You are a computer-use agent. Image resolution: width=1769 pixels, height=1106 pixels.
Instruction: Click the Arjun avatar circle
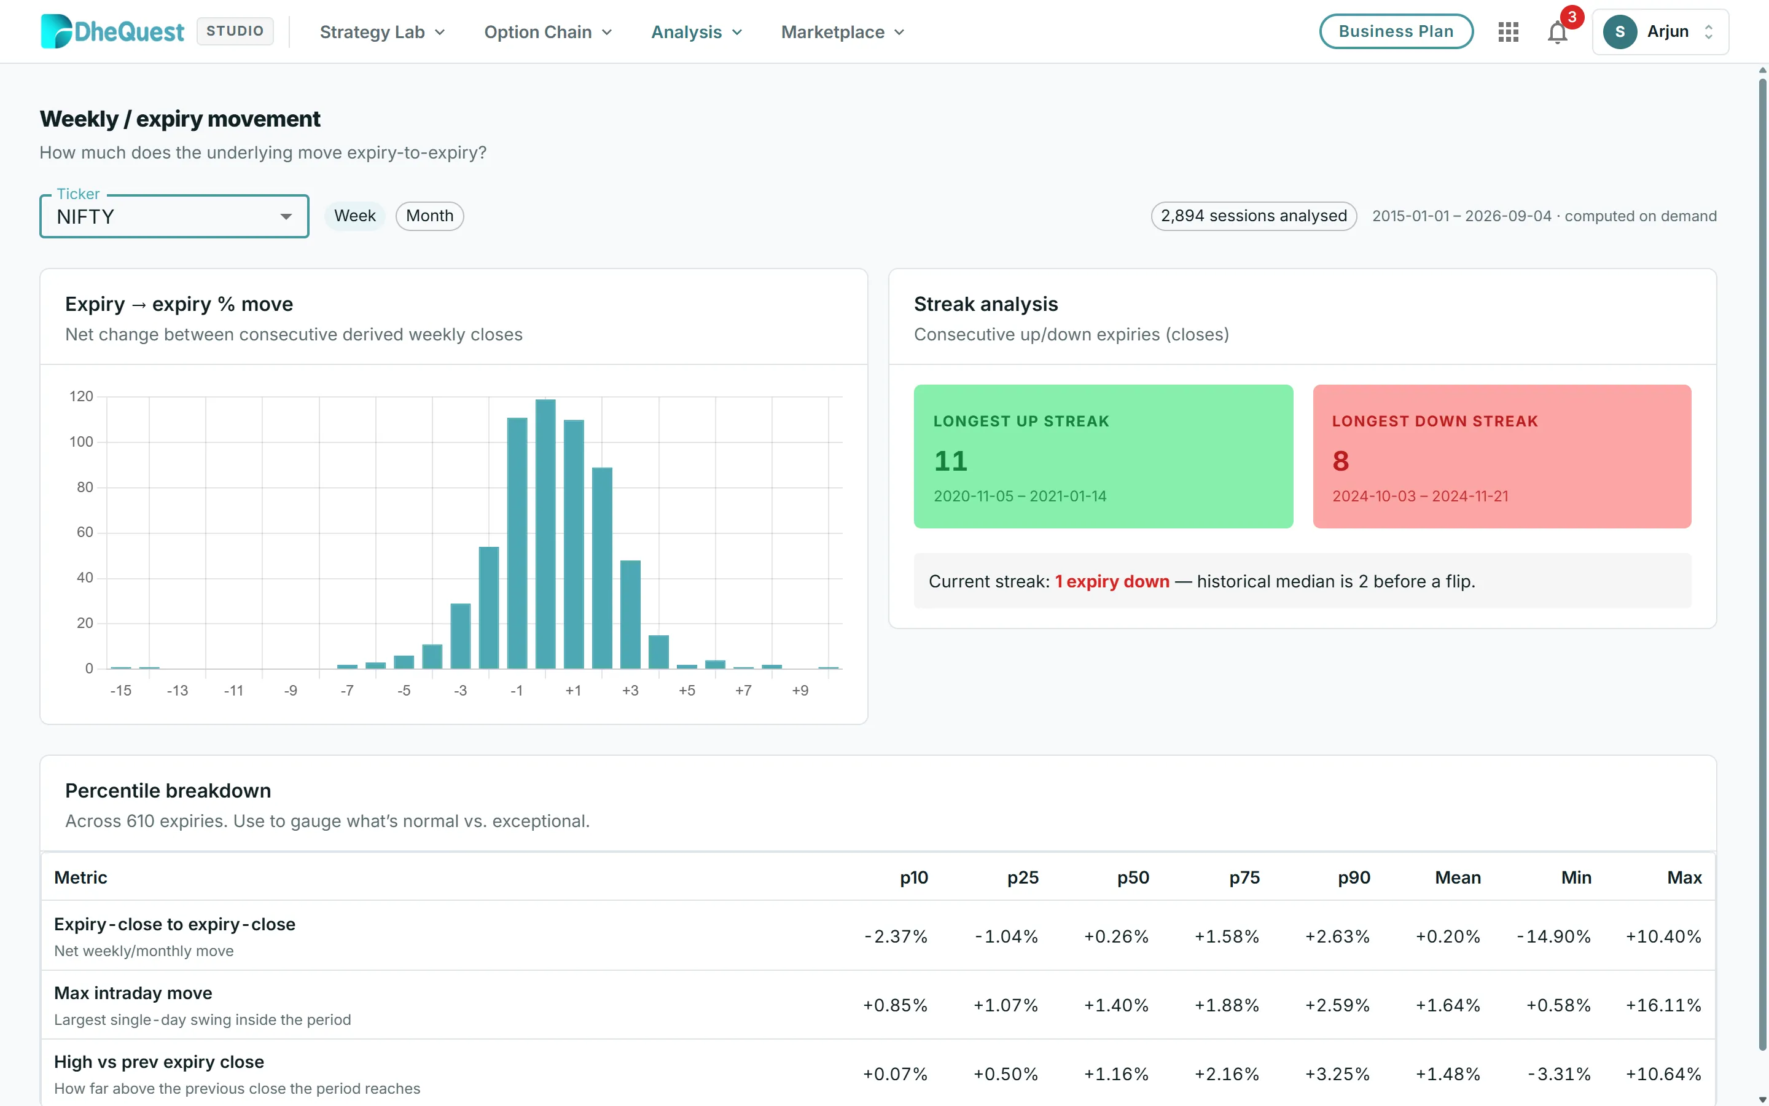pyautogui.click(x=1620, y=31)
